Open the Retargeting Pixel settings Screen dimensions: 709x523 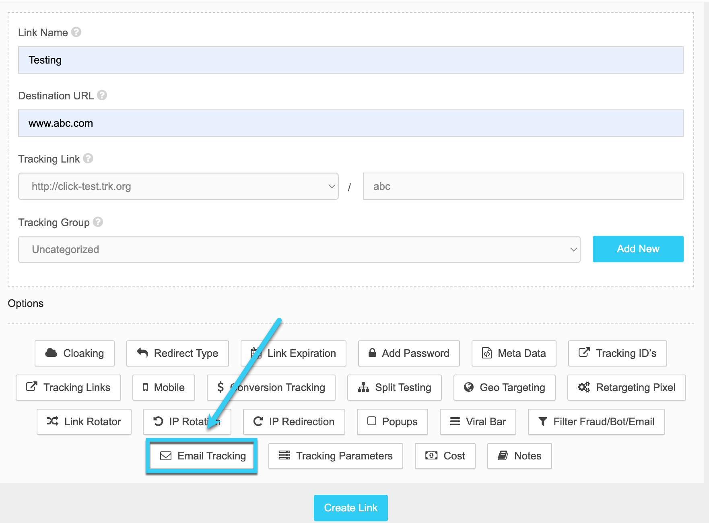tap(626, 387)
